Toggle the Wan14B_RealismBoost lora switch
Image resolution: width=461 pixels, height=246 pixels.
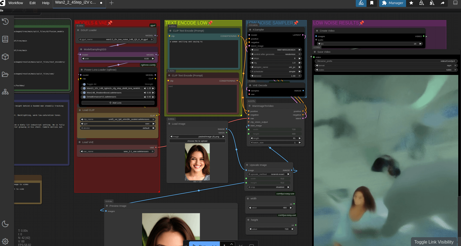[84, 93]
